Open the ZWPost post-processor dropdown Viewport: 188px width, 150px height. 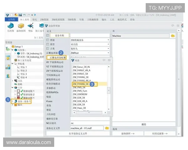108,53
